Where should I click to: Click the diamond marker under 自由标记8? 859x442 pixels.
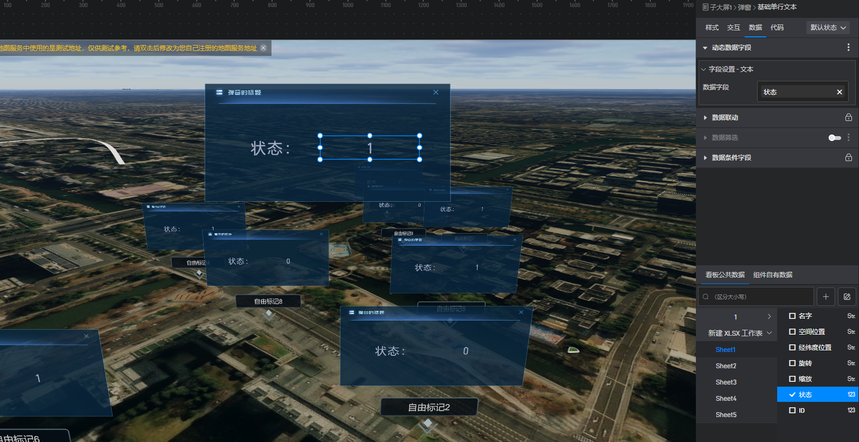click(269, 314)
